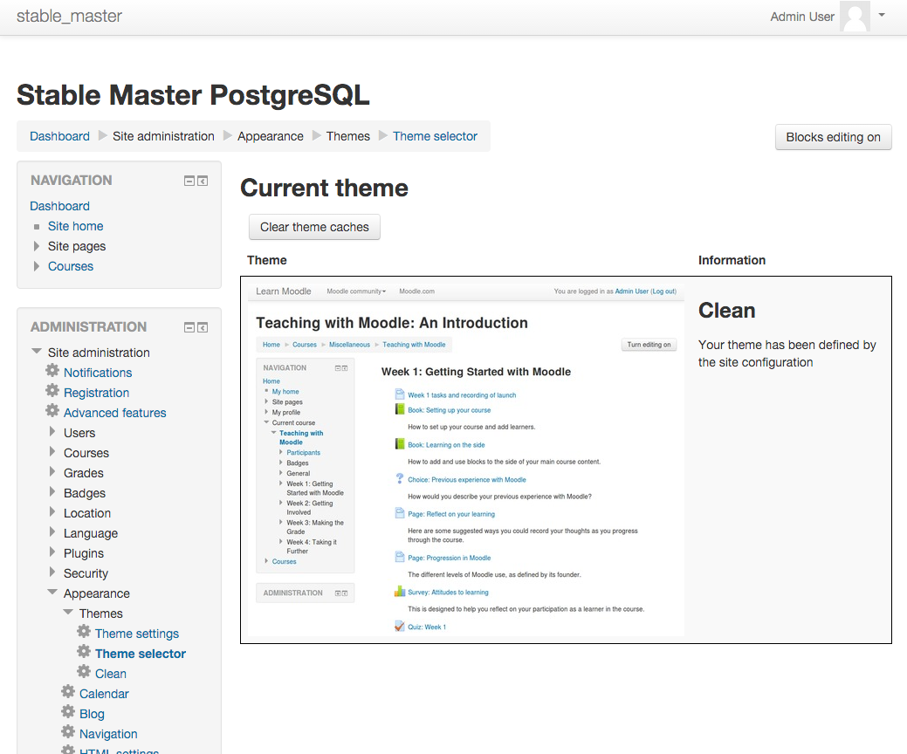Dock the Navigation block
The height and width of the screenshot is (754, 907).
tap(203, 181)
